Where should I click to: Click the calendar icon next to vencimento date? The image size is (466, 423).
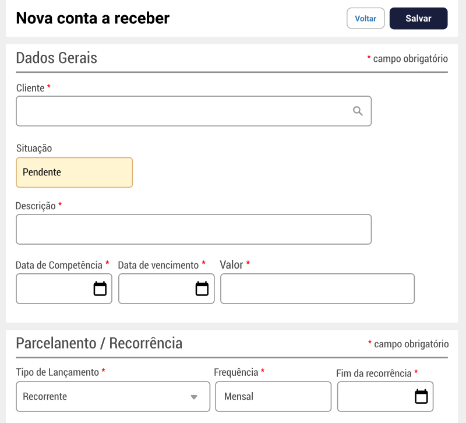201,288
